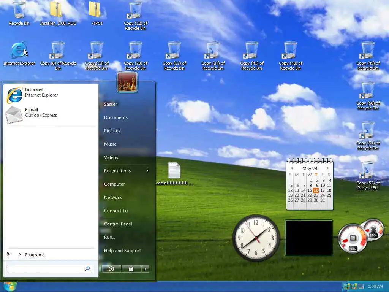Click the chess user account picture
The image size is (389, 292).
point(127,82)
